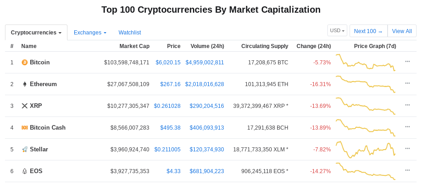Expand the Cryptocurrencies dropdown tab
Image resolution: width=422 pixels, height=184 pixels.
(x=36, y=33)
